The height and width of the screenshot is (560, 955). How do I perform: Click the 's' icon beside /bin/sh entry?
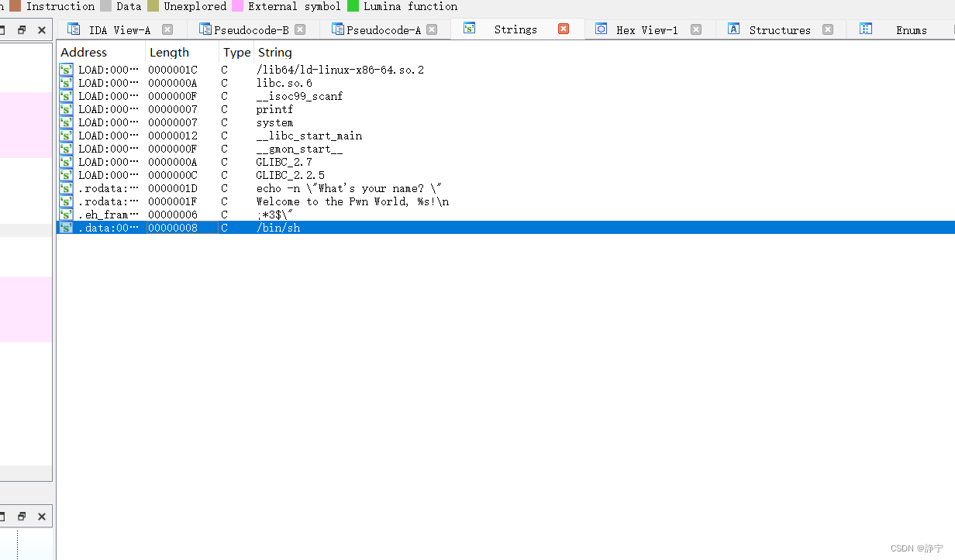[65, 227]
